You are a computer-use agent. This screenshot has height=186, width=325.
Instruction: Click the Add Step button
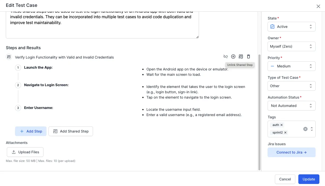tap(31, 131)
